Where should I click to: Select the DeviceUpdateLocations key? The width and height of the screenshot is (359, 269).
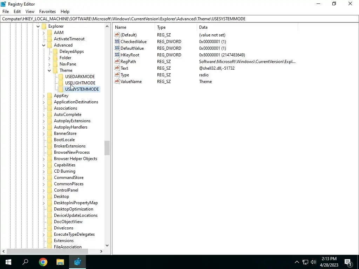[76, 215]
